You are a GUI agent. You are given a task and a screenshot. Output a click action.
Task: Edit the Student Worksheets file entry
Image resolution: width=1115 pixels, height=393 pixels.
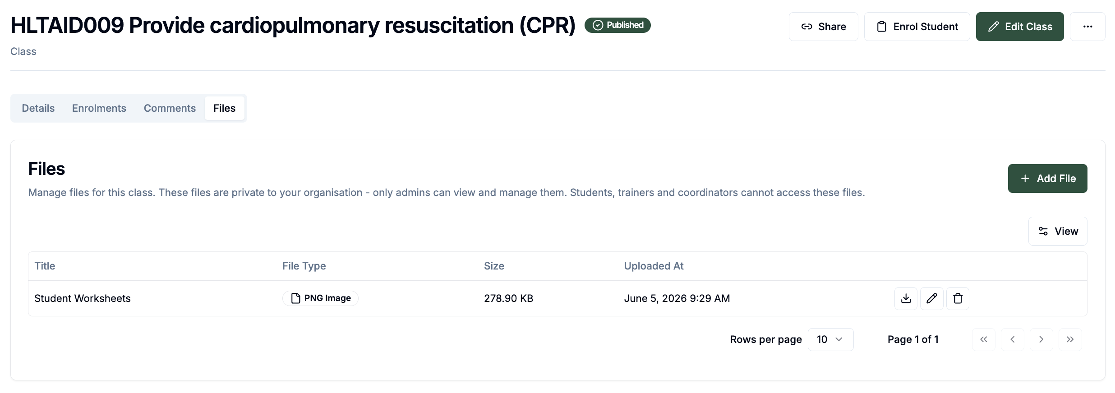932,298
